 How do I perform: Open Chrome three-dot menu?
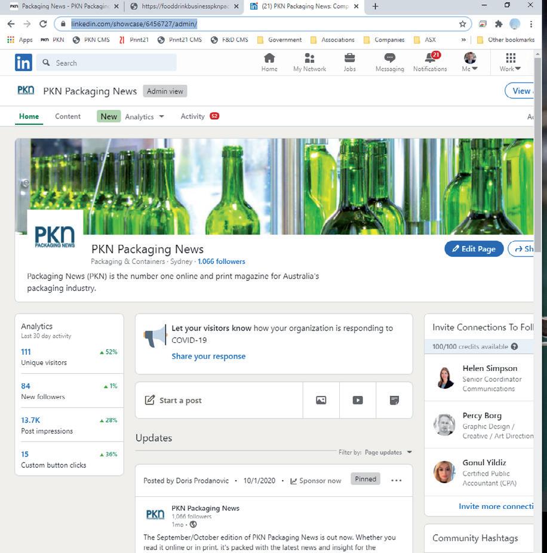pos(531,24)
